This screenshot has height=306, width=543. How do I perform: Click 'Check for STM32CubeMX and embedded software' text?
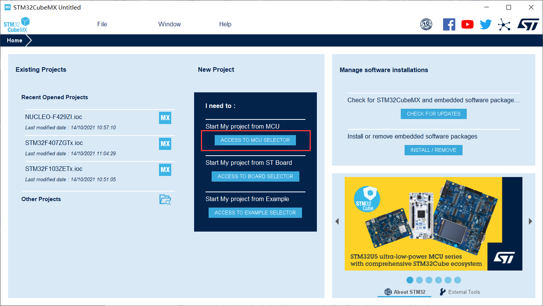434,100
